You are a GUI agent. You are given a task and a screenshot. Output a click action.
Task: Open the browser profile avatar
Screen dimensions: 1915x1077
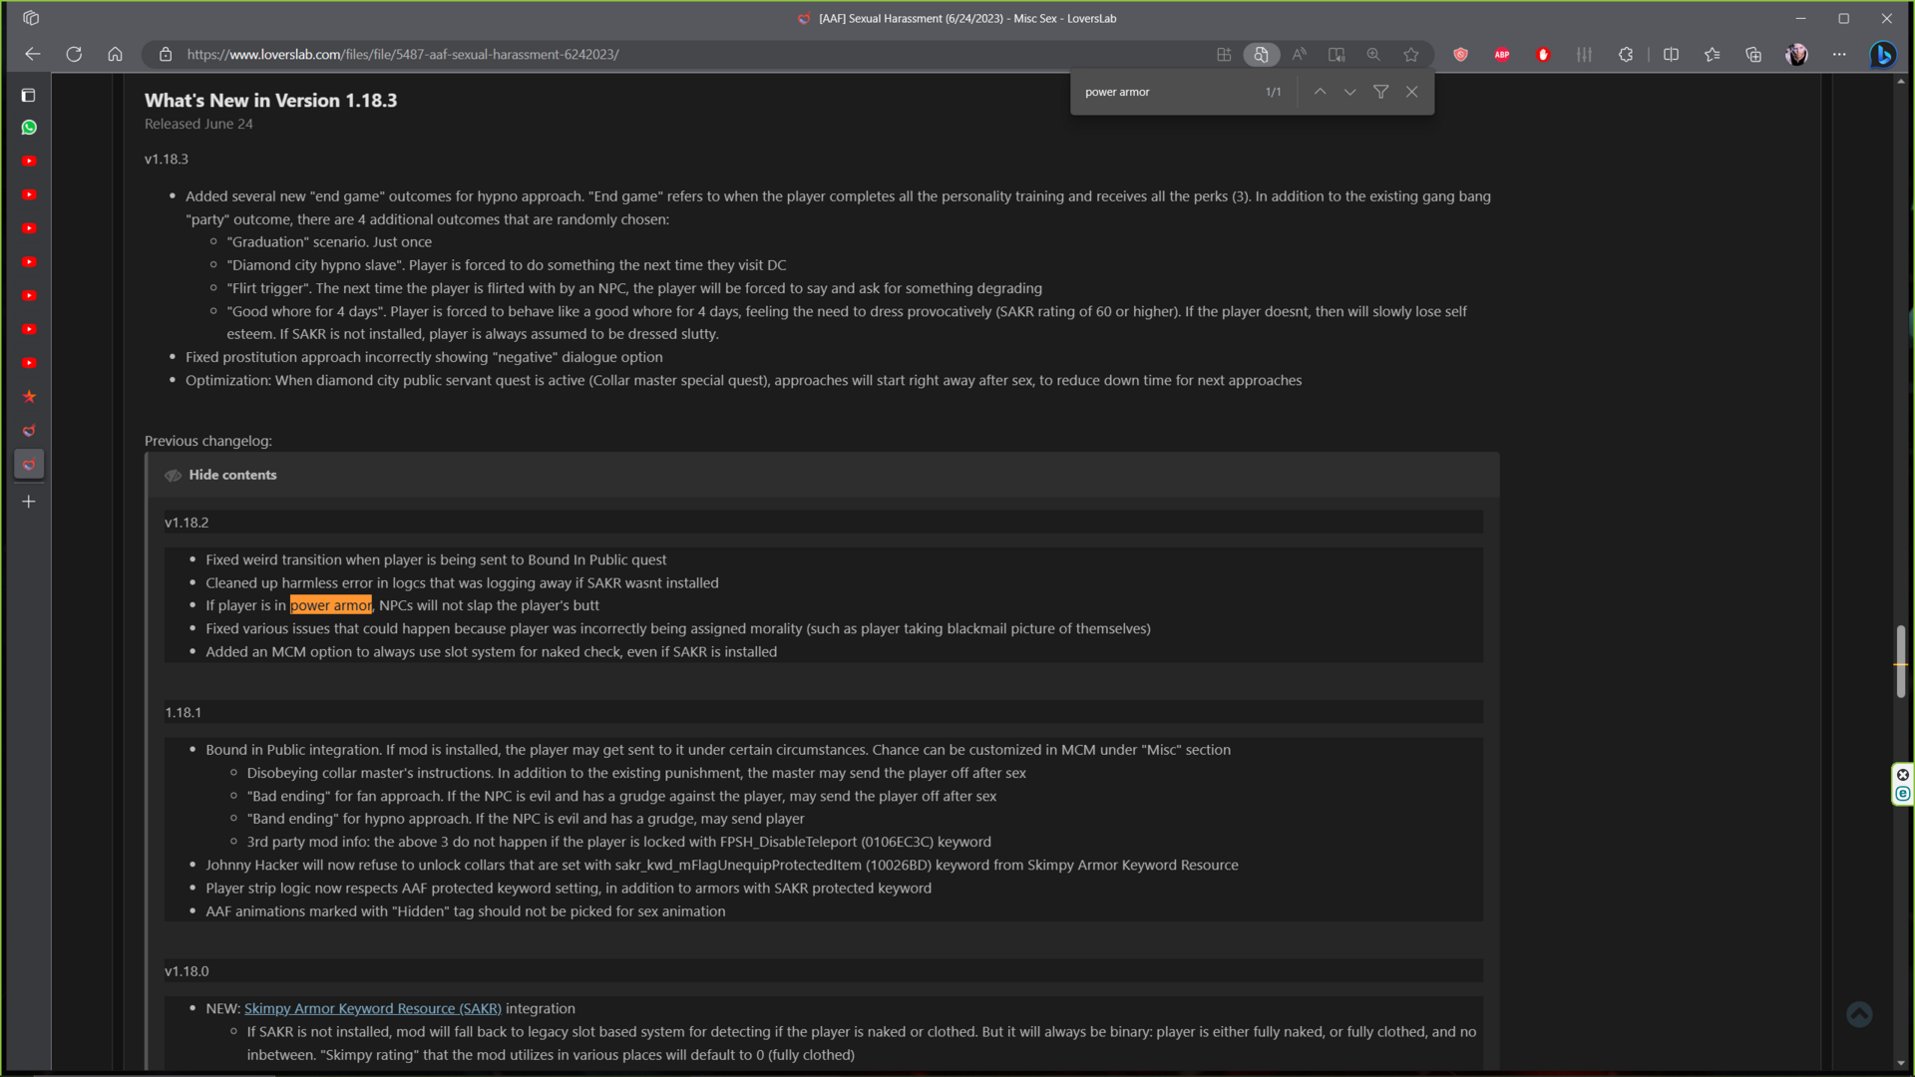(1796, 55)
